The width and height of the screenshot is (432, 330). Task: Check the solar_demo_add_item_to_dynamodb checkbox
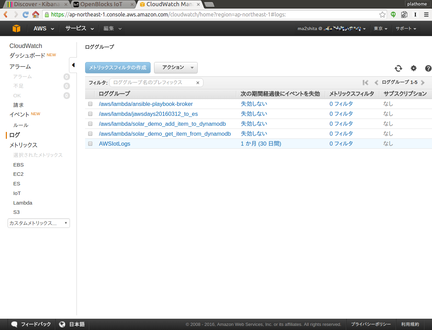pyautogui.click(x=90, y=124)
